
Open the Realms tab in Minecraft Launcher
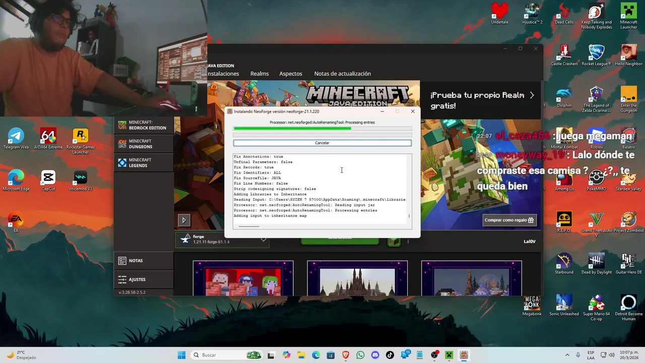260,74
